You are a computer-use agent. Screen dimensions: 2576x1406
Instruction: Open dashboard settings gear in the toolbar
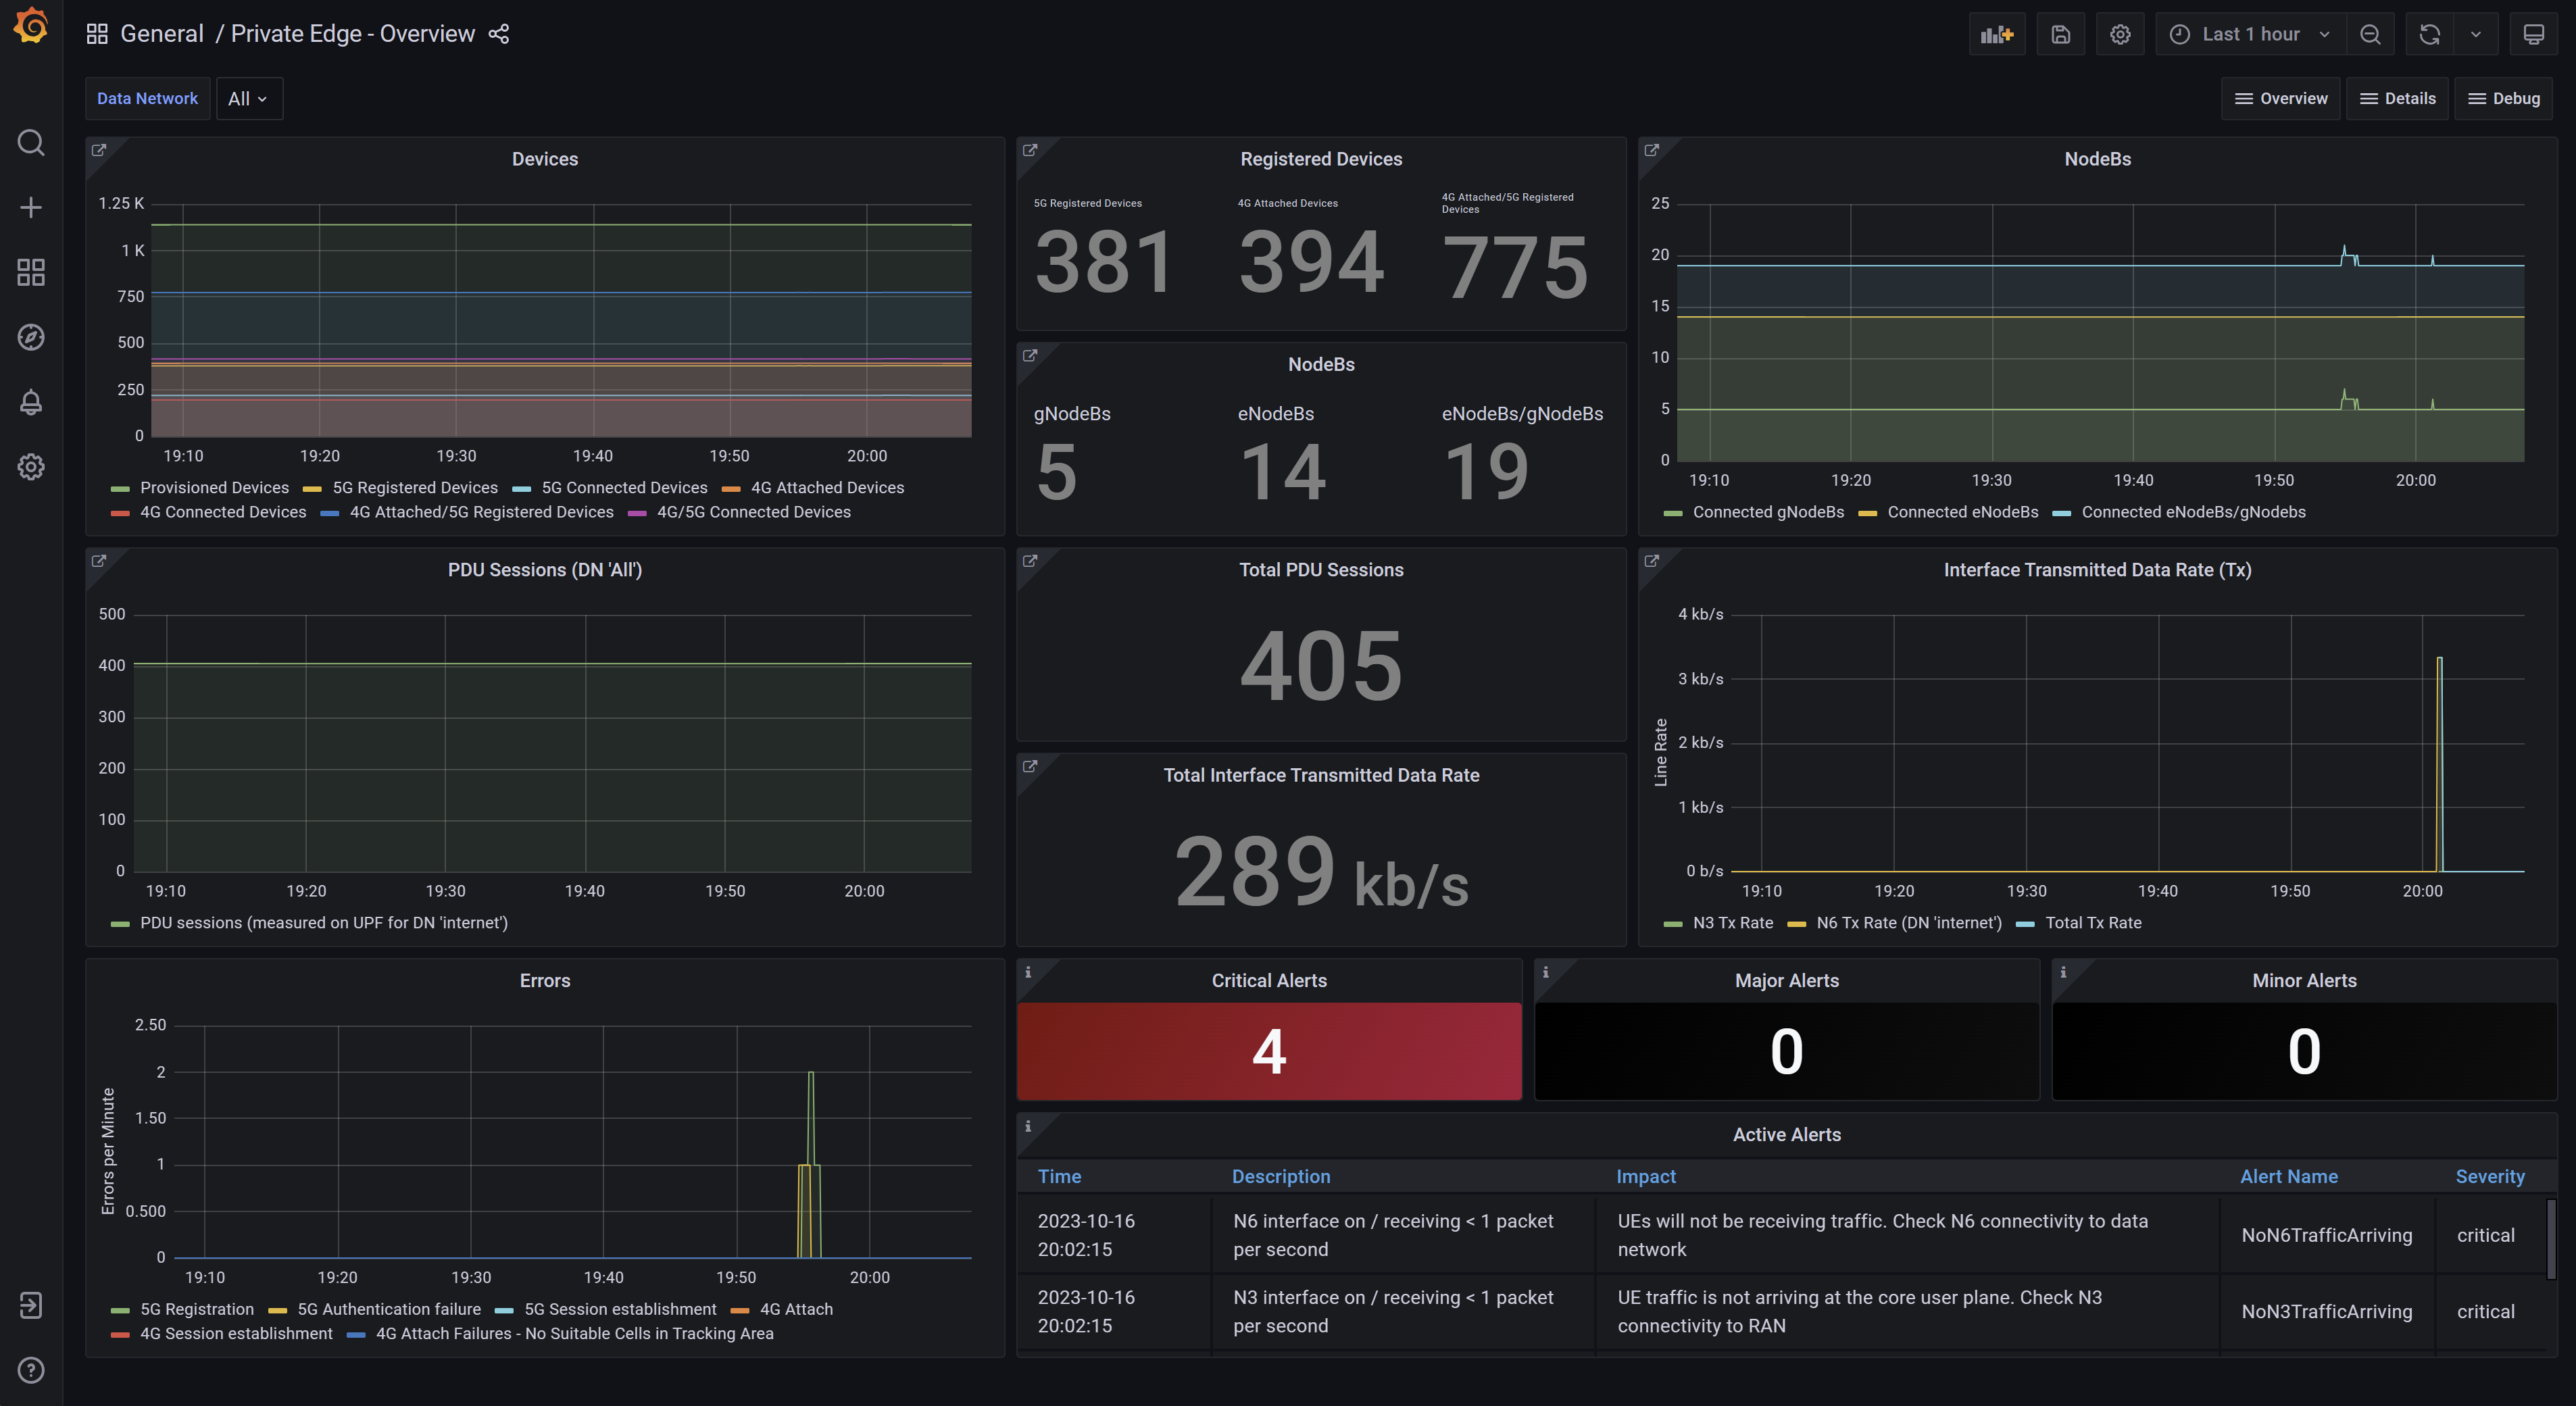[2119, 34]
